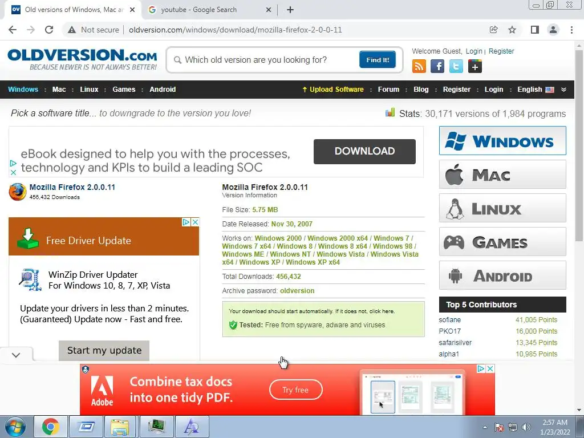Open the Twitter social icon
This screenshot has width=584, height=438.
tap(456, 67)
